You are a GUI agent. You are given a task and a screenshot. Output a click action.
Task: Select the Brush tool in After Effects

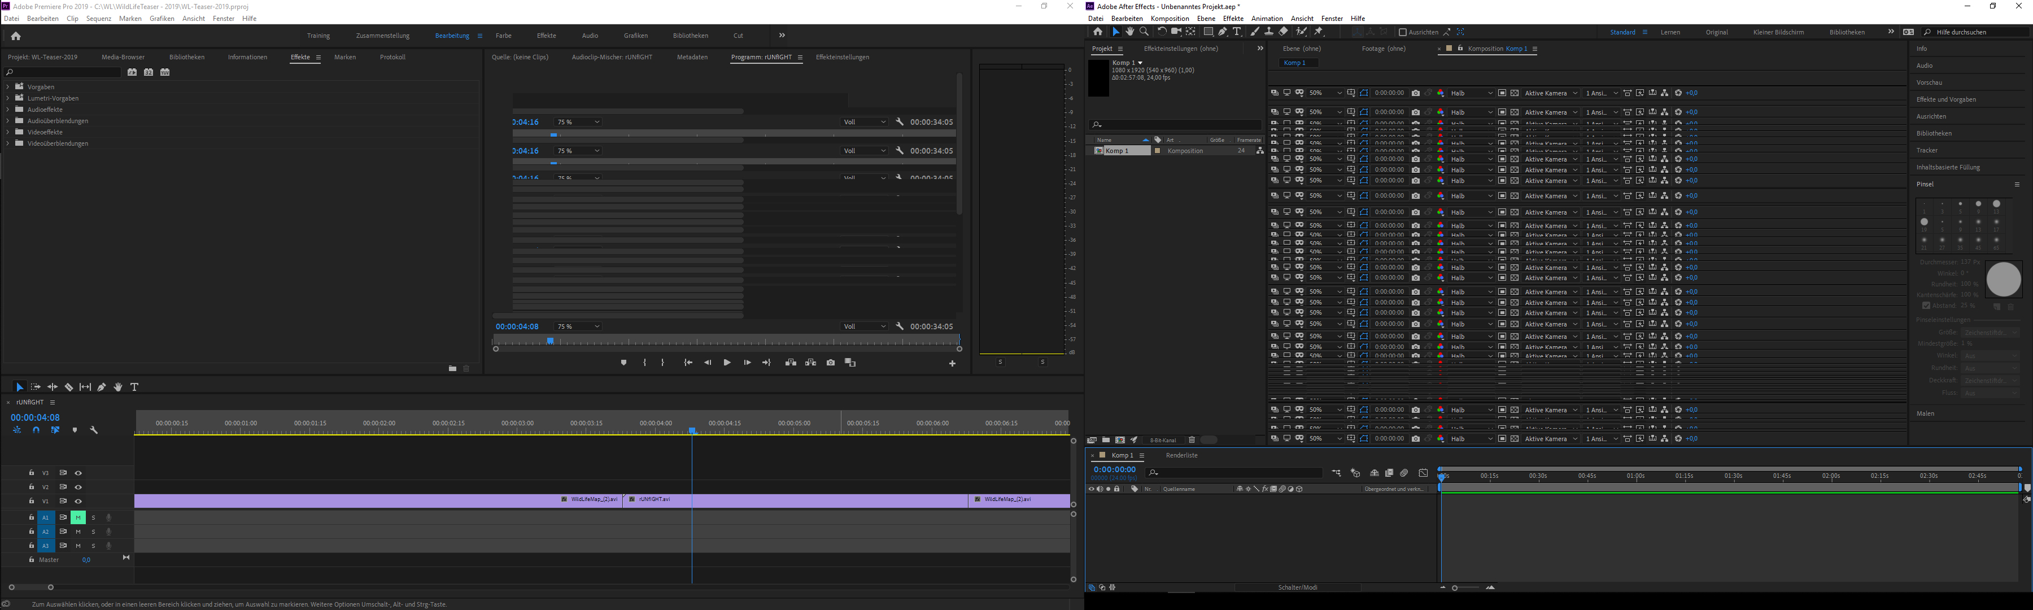[x=1255, y=32]
